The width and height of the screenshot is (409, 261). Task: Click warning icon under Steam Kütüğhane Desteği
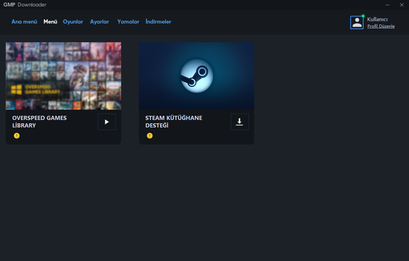pyautogui.click(x=150, y=136)
